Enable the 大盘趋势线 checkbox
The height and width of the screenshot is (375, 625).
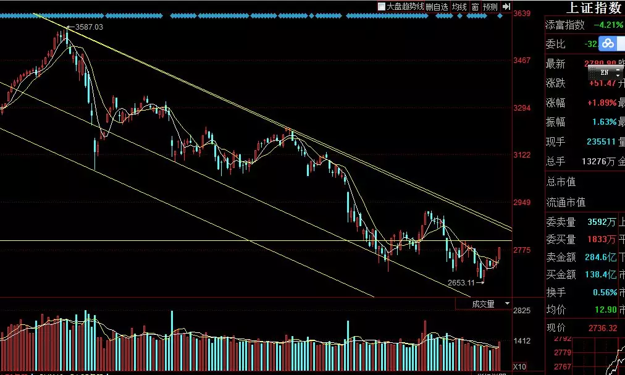point(382,7)
